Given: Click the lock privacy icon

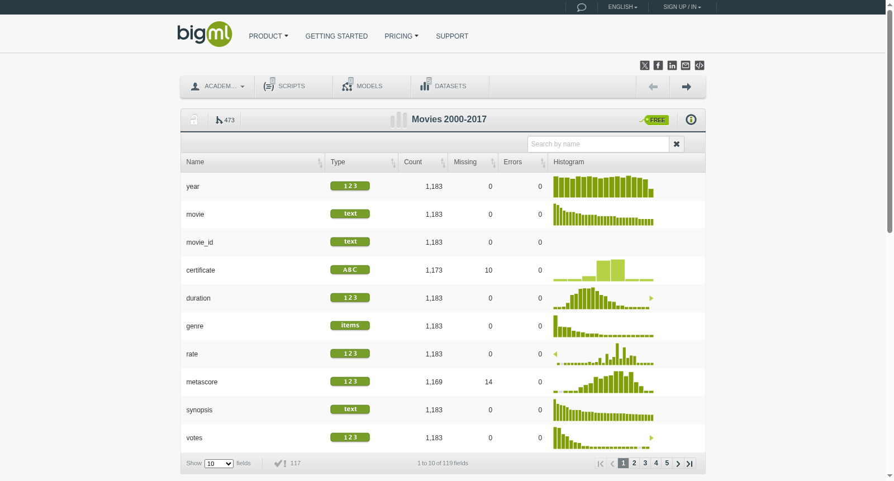Looking at the screenshot, I should coord(194,120).
